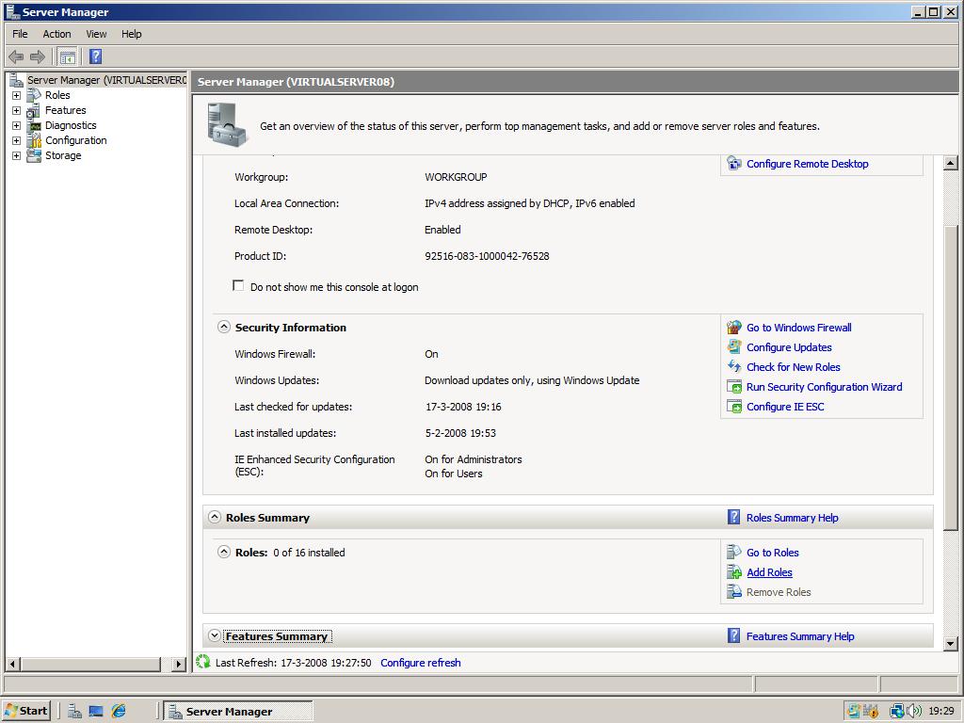Click the Features Summary Help question icon
This screenshot has width=964, height=723.
pos(733,635)
